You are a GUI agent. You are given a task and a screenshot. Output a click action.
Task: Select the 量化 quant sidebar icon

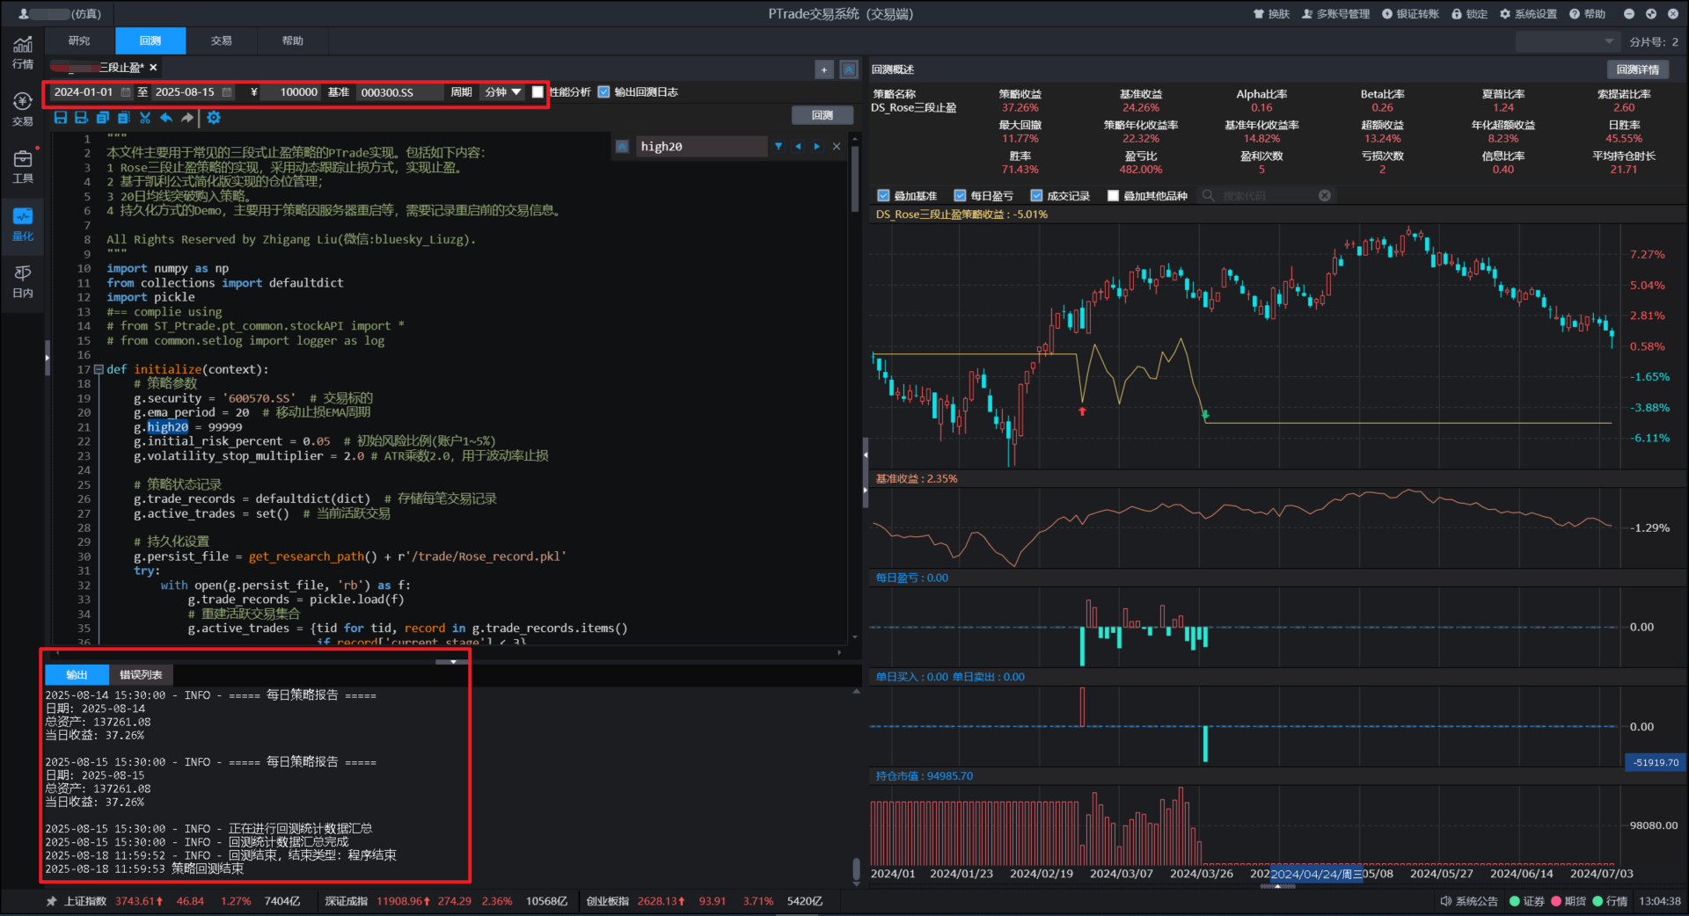click(x=23, y=224)
